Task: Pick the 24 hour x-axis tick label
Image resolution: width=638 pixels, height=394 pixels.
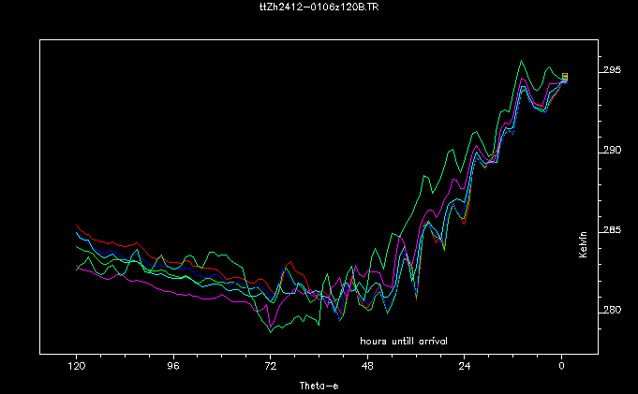Action: (x=465, y=369)
